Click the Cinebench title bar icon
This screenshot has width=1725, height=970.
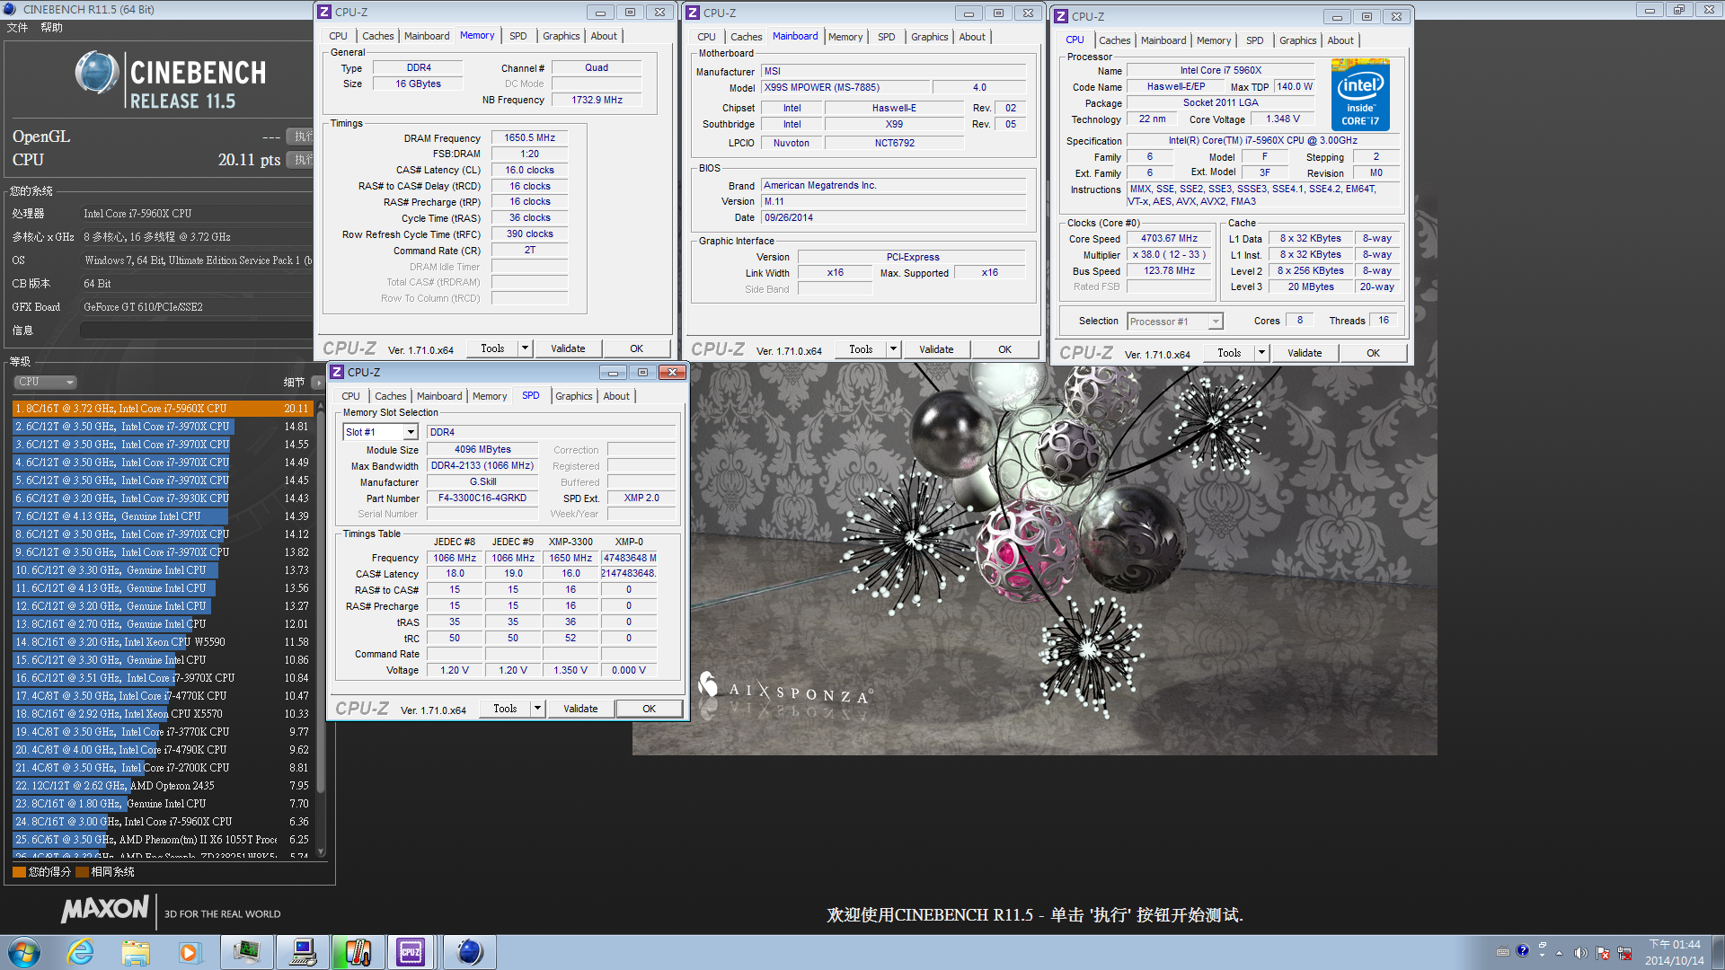pos(10,10)
